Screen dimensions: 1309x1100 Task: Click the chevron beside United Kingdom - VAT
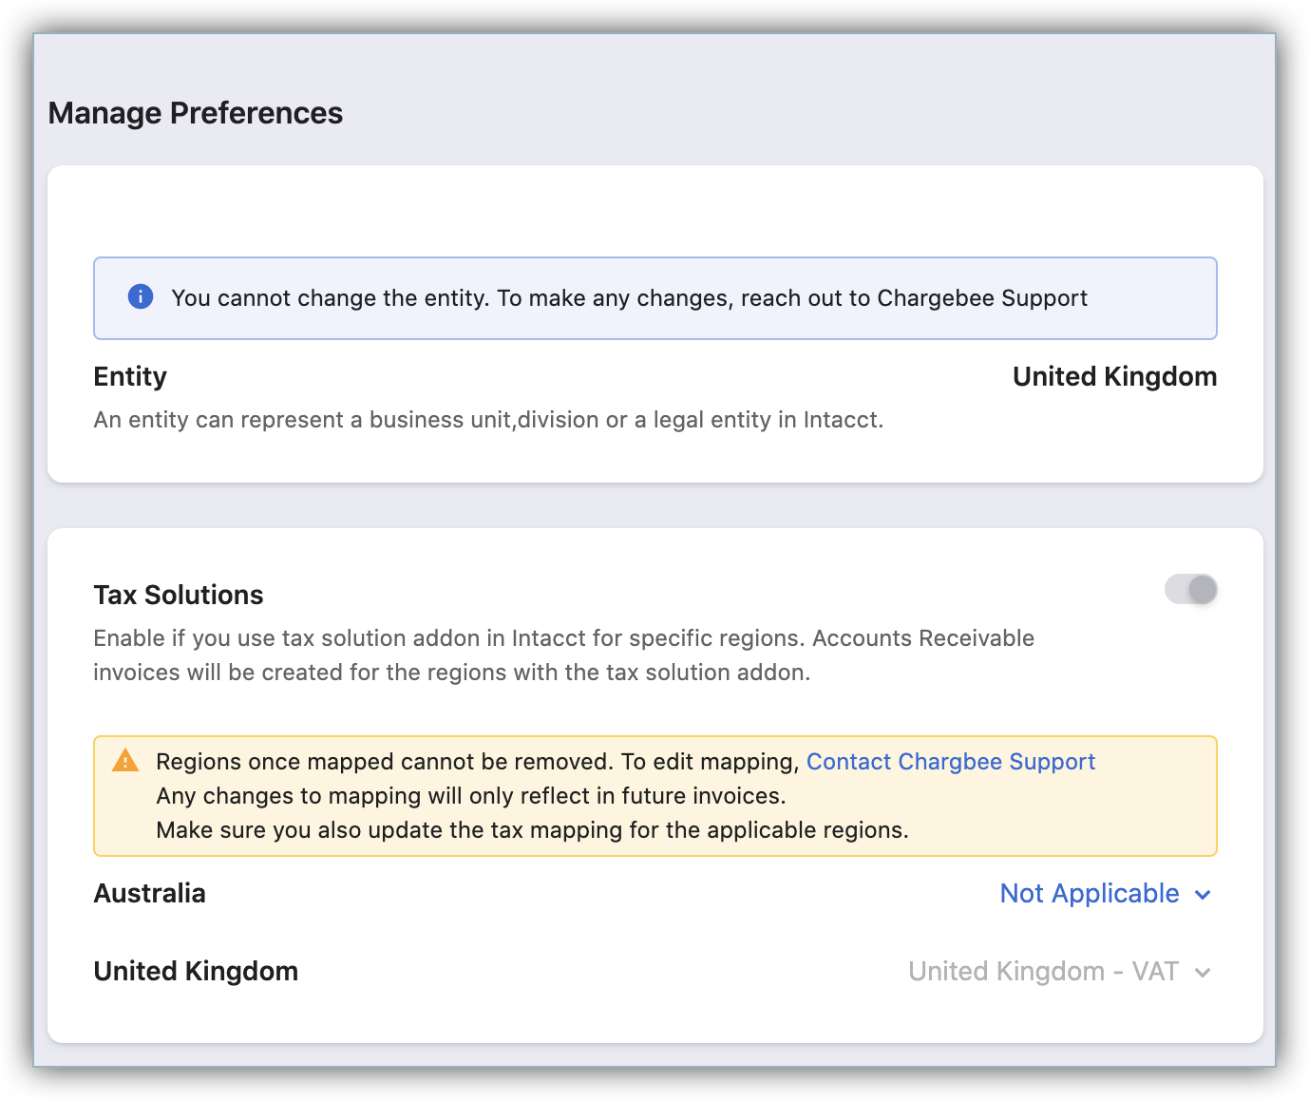pos(1203,973)
